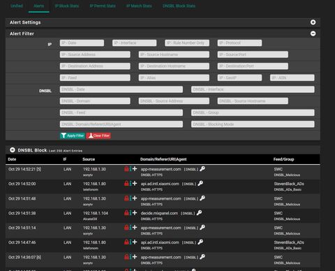Unlock app-measurement.com in the 14:52:21 row

126,169
